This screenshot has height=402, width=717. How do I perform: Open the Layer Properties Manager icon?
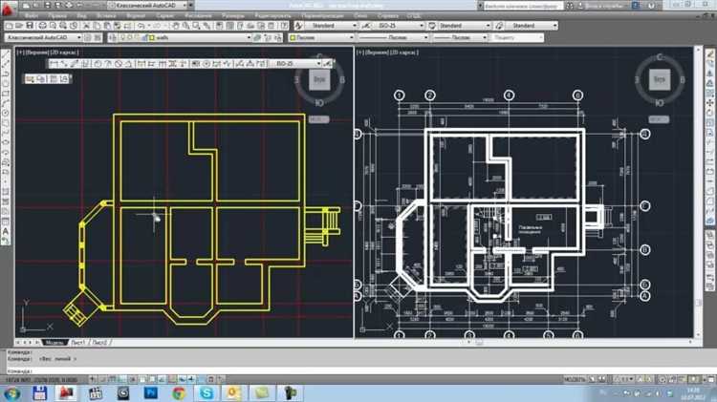point(113,38)
